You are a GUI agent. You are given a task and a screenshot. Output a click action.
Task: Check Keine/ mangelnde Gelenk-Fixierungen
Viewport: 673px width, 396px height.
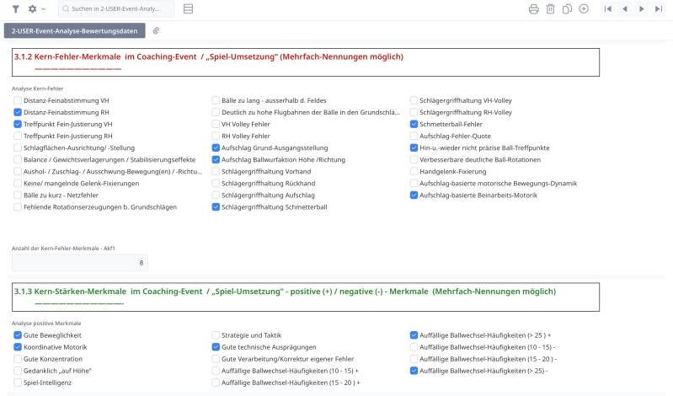[18, 184]
